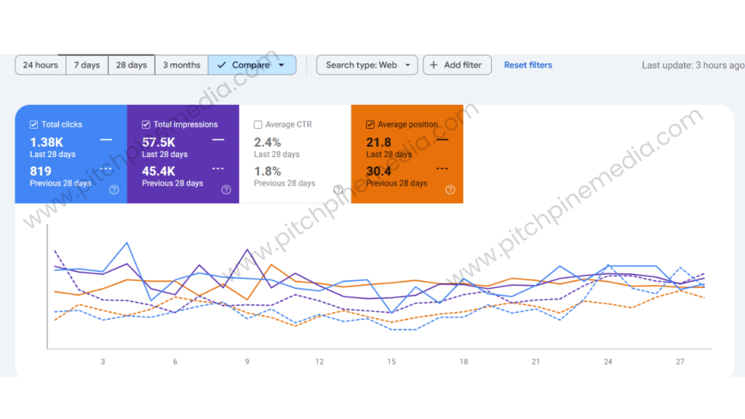
Task: Click the 1.8% previous CTR value
Action: [268, 171]
